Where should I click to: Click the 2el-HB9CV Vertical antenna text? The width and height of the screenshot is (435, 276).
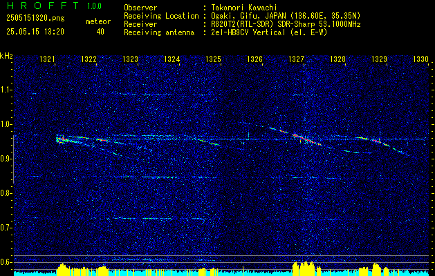269,32
